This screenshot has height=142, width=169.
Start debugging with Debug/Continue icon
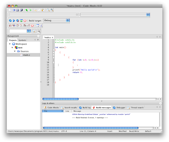tap(10, 26)
